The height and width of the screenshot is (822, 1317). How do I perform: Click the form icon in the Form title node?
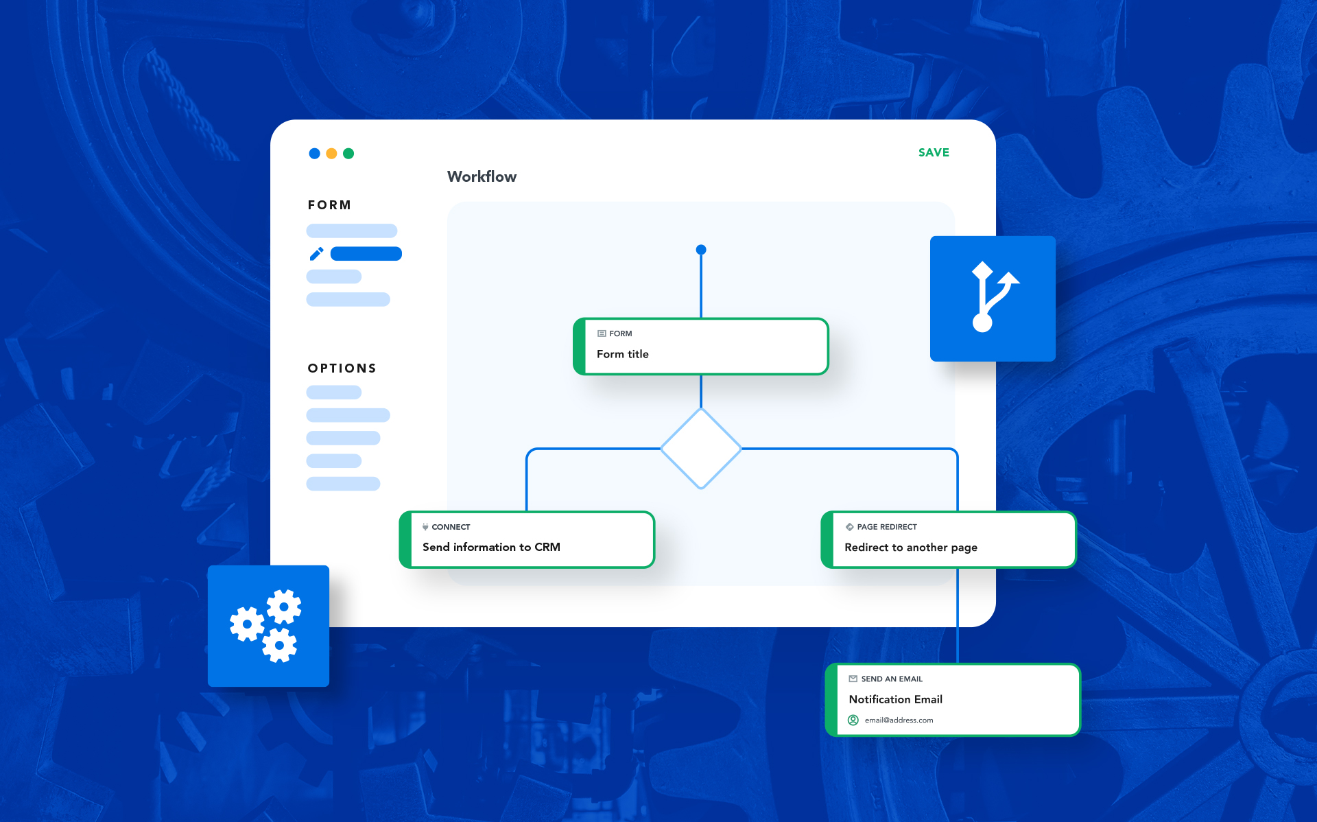click(x=602, y=333)
